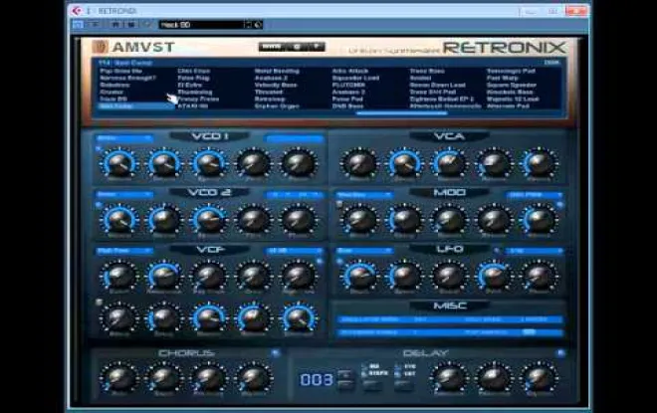The image size is (657, 413).
Task: Toggle the gray switch beside VCF envelope knobs
Action: (x=99, y=302)
